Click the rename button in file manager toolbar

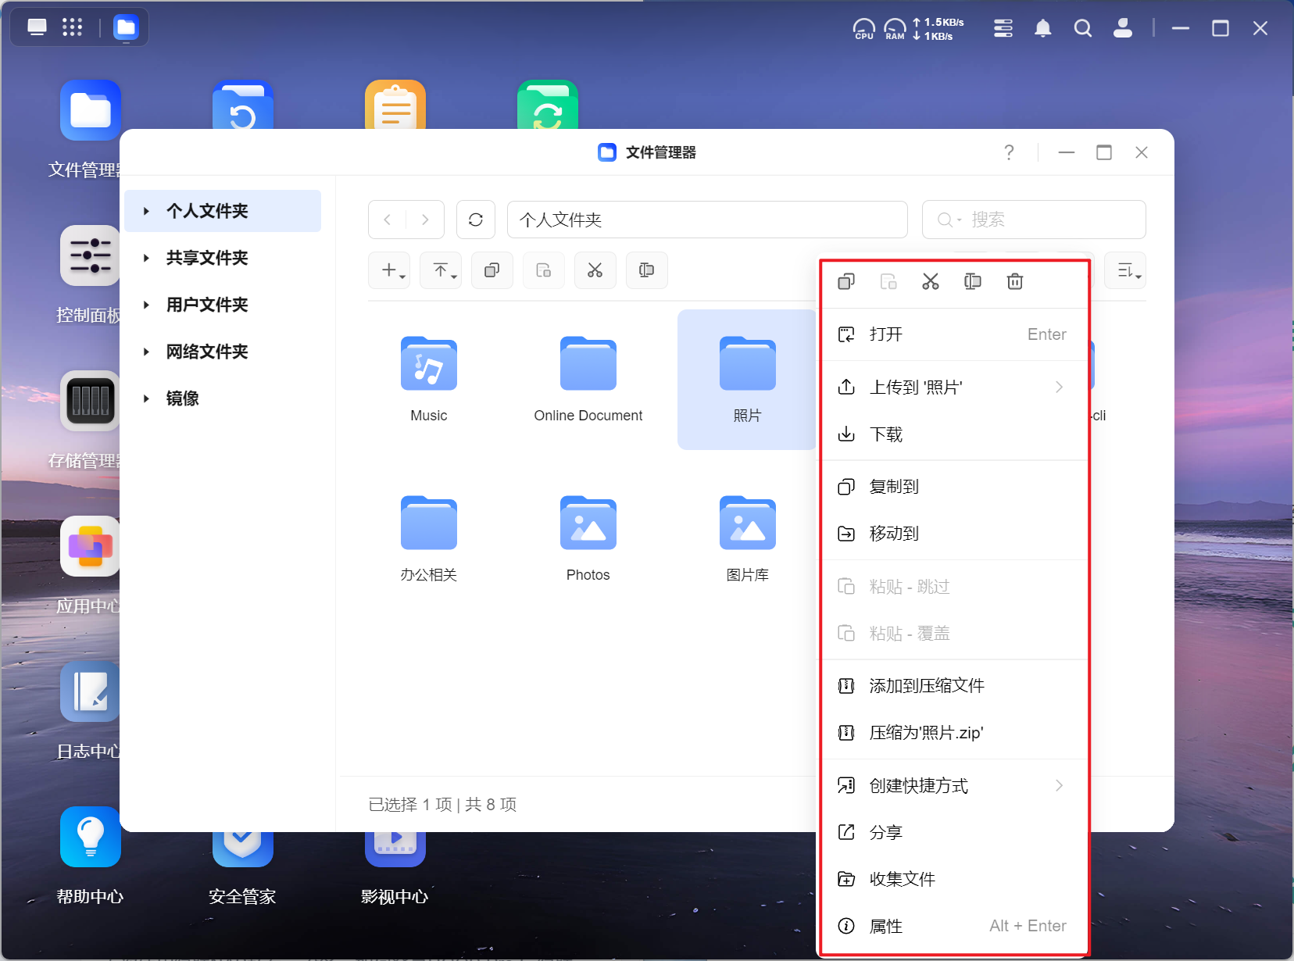[x=647, y=270]
